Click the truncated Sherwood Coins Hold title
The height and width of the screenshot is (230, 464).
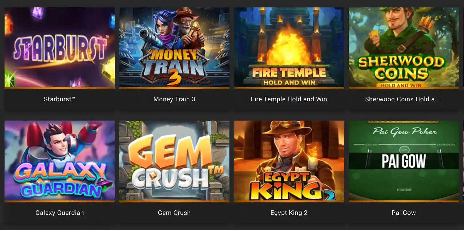pyautogui.click(x=402, y=99)
